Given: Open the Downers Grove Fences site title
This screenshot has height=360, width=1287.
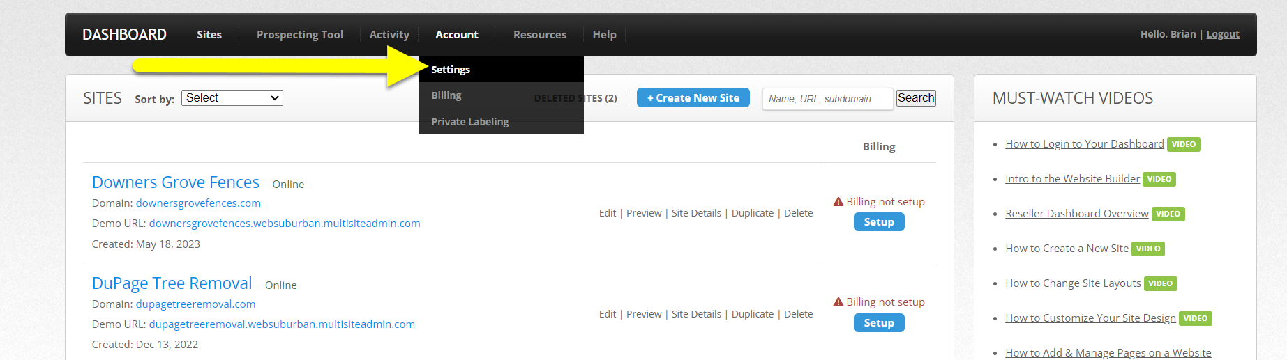Looking at the screenshot, I should (176, 182).
